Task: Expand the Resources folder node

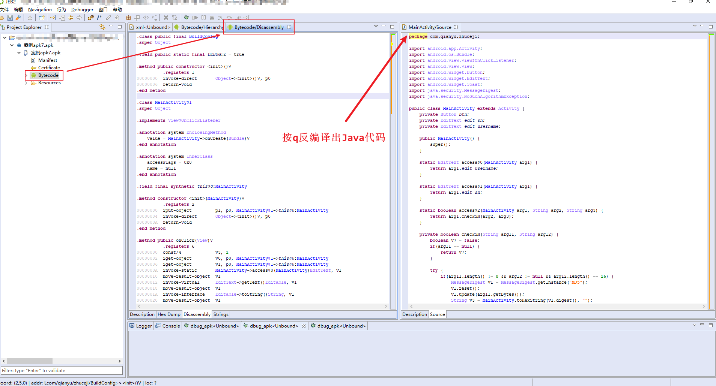Action: [x=26, y=83]
